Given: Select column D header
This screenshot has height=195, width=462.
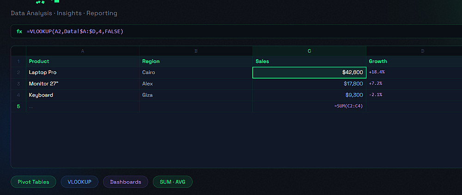Looking at the screenshot, I should (422, 51).
